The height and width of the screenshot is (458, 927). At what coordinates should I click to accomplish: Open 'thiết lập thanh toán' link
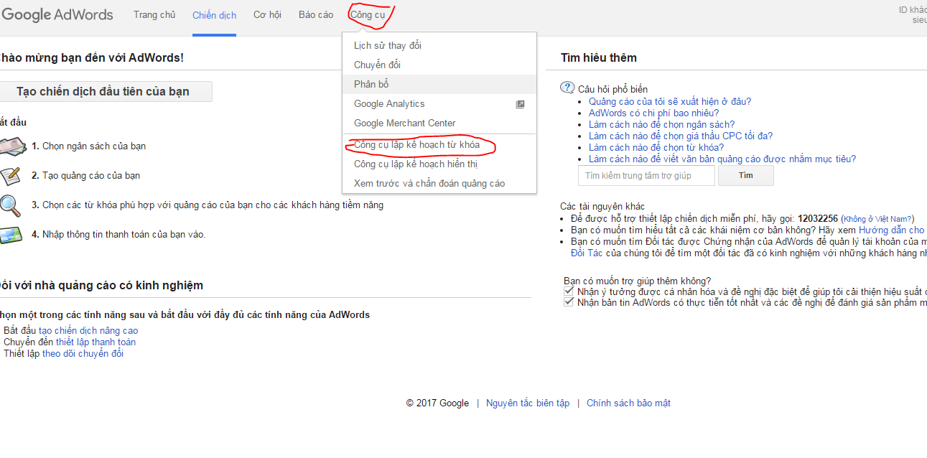96,342
